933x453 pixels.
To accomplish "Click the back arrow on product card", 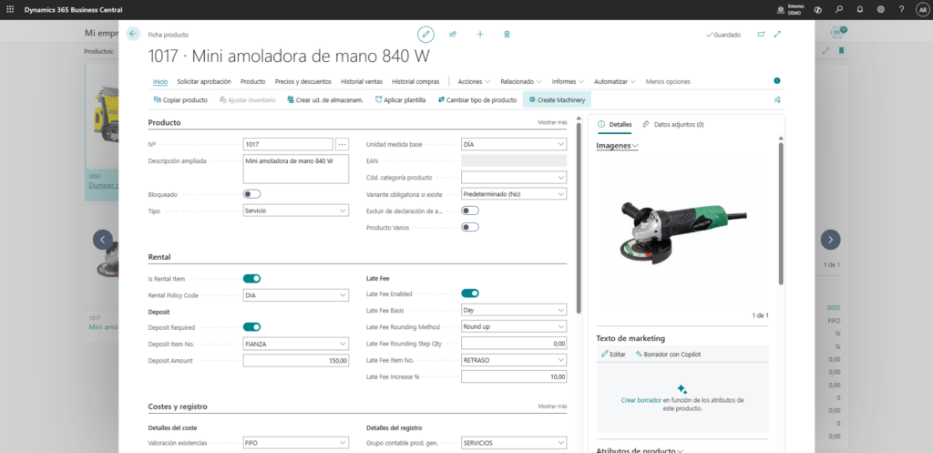I will click(134, 34).
